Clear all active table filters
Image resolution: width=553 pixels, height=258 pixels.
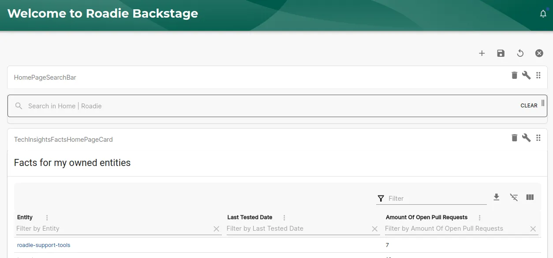[514, 197]
